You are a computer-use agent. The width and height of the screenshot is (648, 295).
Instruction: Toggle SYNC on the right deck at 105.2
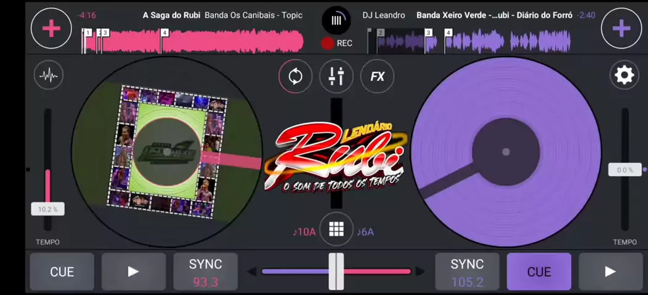coord(467,272)
